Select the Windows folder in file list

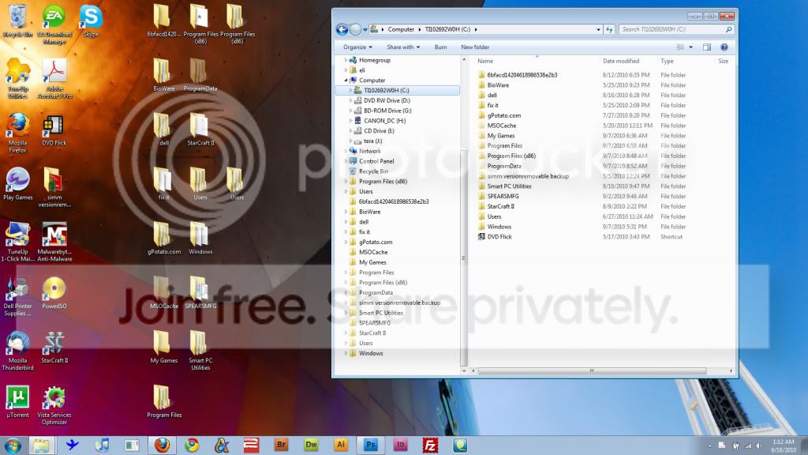coord(499,227)
